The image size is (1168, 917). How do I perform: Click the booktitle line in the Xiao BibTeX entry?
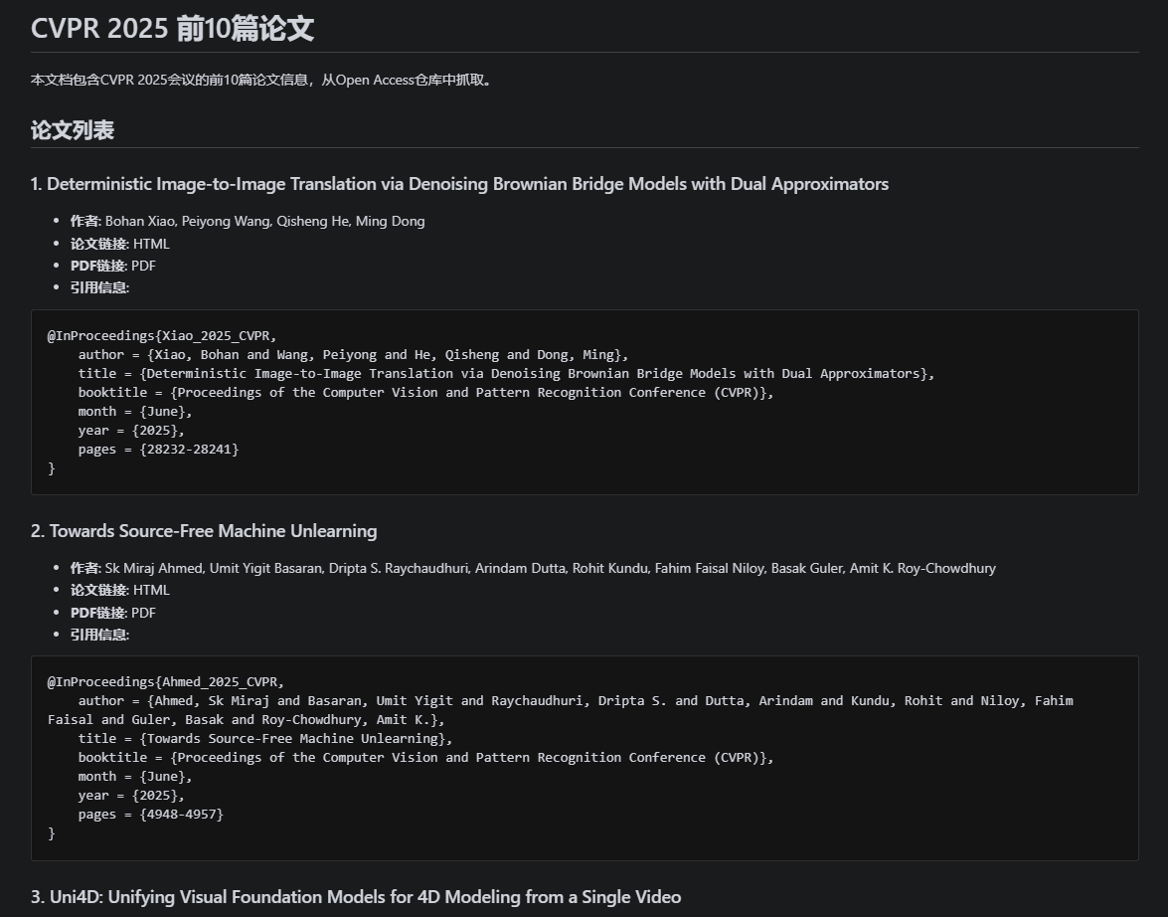coord(425,392)
